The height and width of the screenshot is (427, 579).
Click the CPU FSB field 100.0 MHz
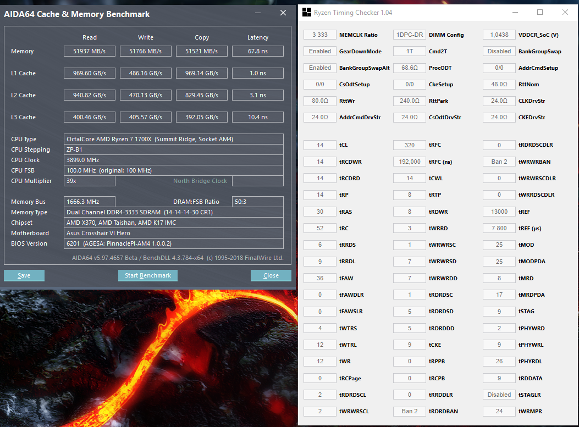point(174,170)
